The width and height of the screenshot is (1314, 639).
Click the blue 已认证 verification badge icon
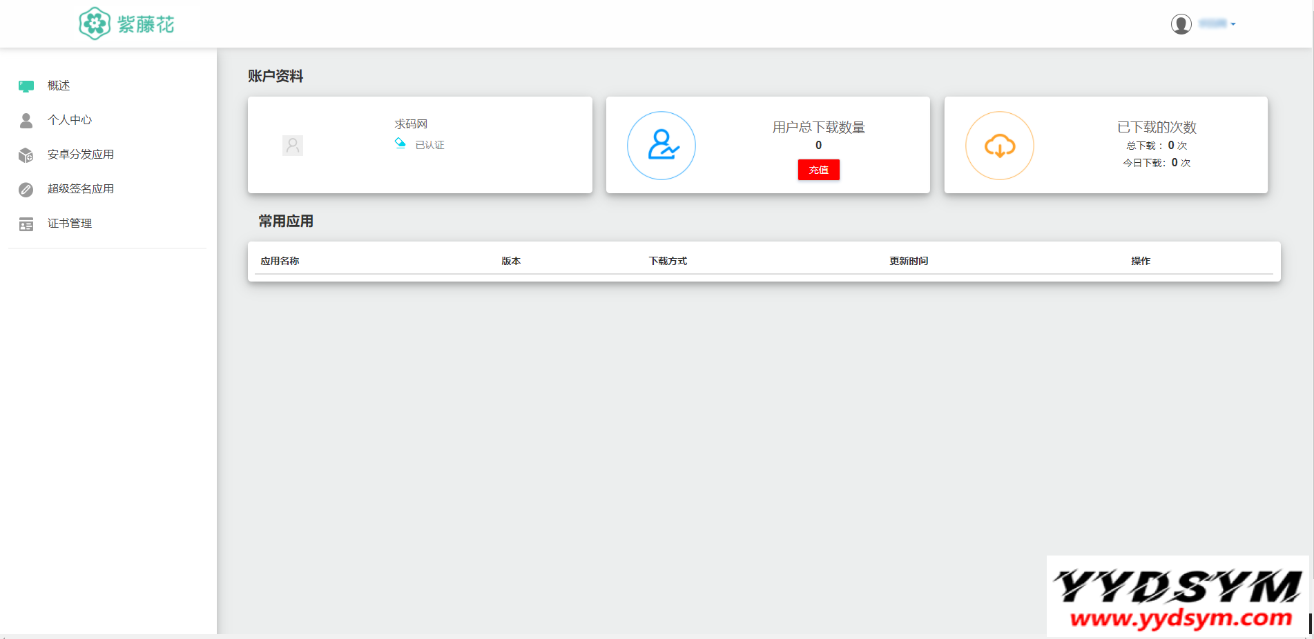click(x=400, y=144)
